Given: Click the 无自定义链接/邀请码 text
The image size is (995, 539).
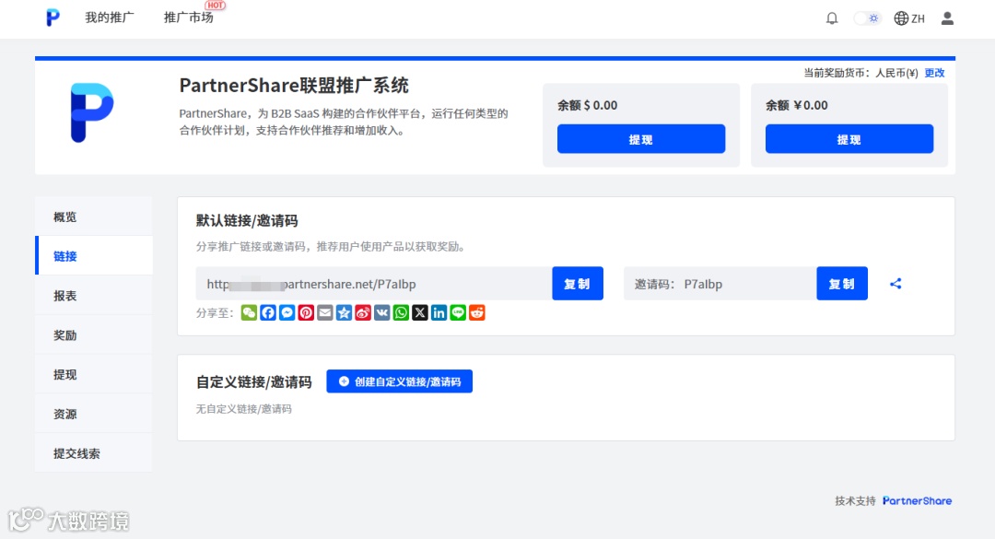Looking at the screenshot, I should 243,409.
